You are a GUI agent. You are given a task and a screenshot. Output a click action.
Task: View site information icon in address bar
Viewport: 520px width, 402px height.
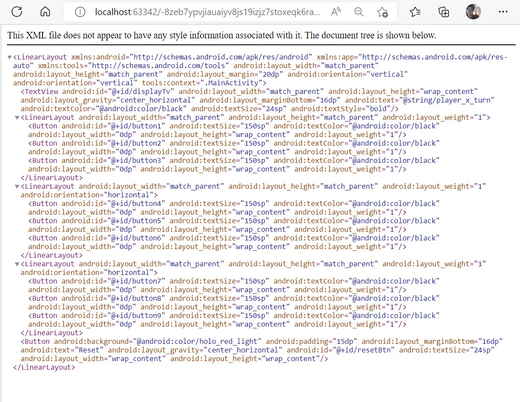[x=80, y=12]
